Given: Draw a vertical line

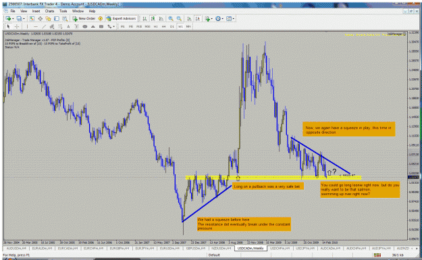Looking at the screenshot, I should [27, 26].
